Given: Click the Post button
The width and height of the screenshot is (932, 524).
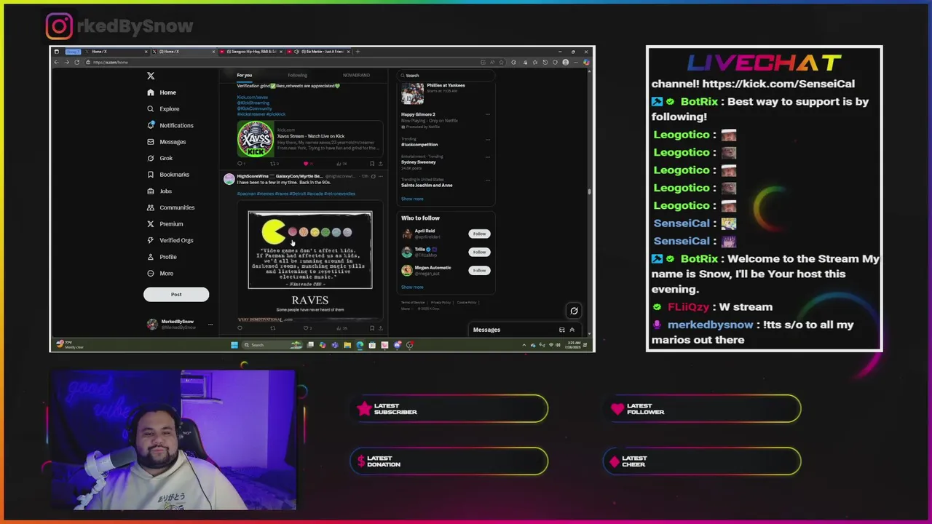Looking at the screenshot, I should click(176, 295).
